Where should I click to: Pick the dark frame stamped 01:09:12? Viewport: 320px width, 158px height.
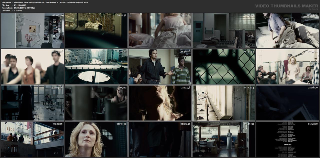pos(96,103)
